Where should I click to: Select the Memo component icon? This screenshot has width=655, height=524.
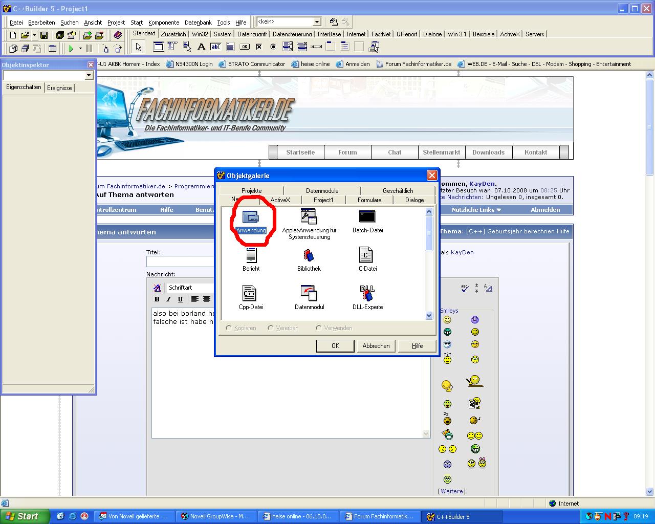click(x=230, y=47)
